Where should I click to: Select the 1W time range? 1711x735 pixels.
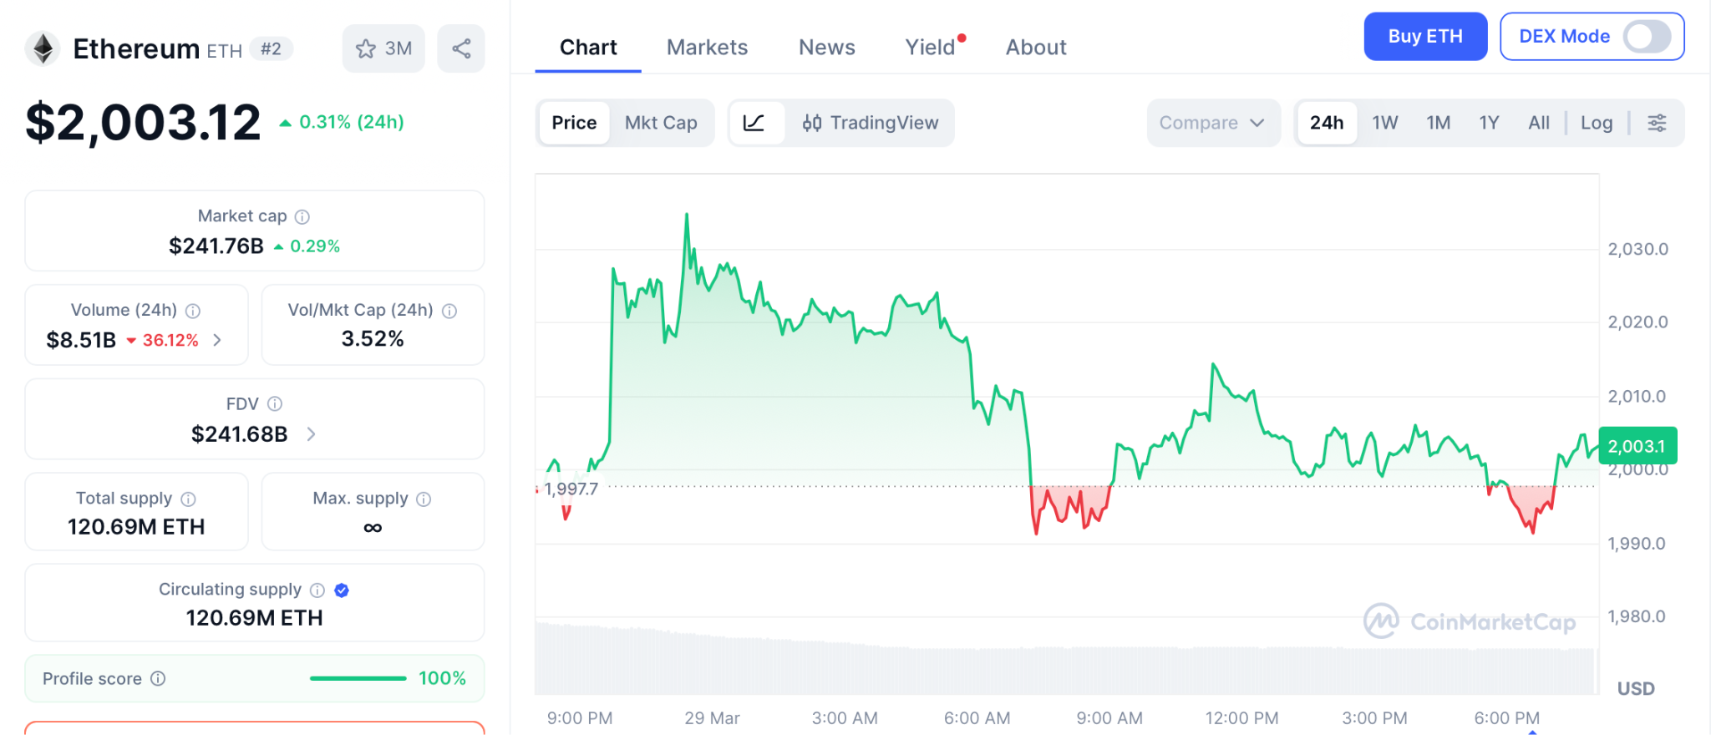[x=1384, y=123]
